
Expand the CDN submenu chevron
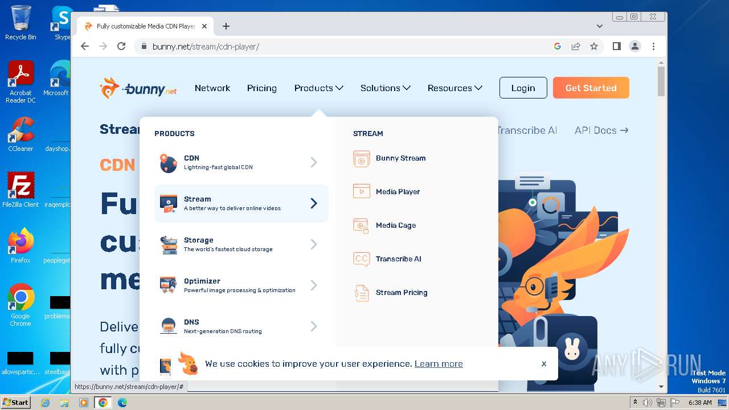[314, 163]
